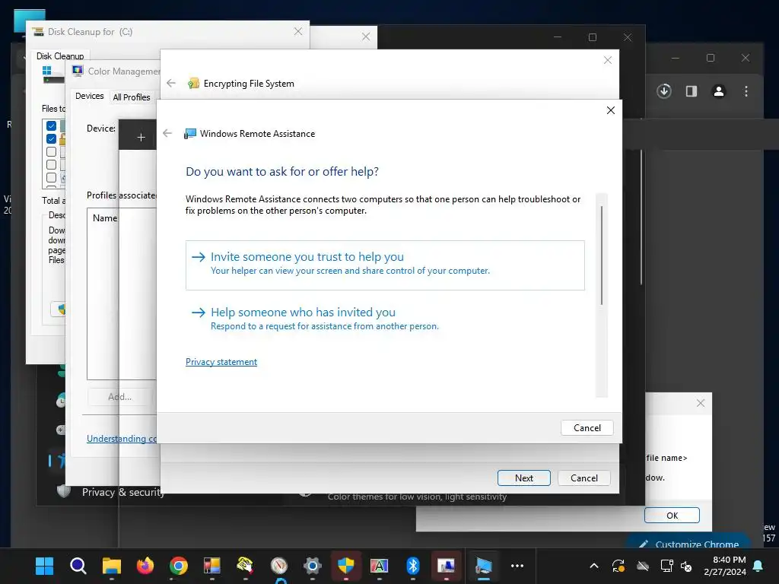Open the taskbar compass-style icon
Image resolution: width=779 pixels, height=584 pixels.
(278, 565)
